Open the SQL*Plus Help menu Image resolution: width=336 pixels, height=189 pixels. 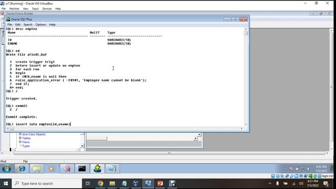point(52,25)
